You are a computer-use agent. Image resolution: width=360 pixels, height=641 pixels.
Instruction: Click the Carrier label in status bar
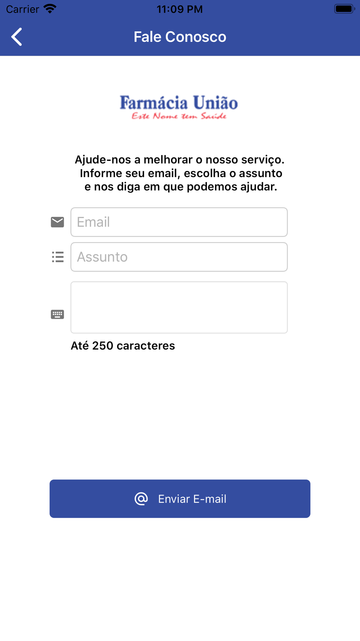[x=22, y=9]
